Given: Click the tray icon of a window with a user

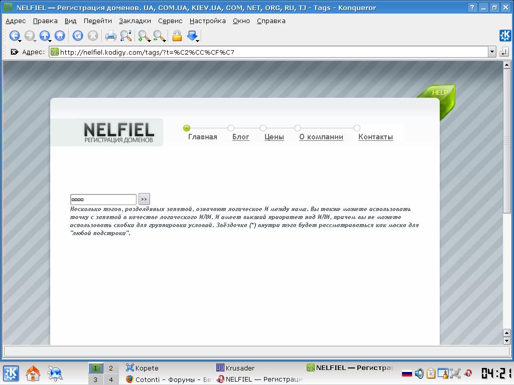Looking at the screenshot, I should click(443, 373).
